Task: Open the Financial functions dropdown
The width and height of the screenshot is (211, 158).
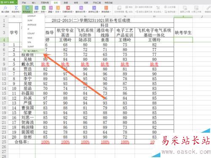Action: click(x=43, y=9)
